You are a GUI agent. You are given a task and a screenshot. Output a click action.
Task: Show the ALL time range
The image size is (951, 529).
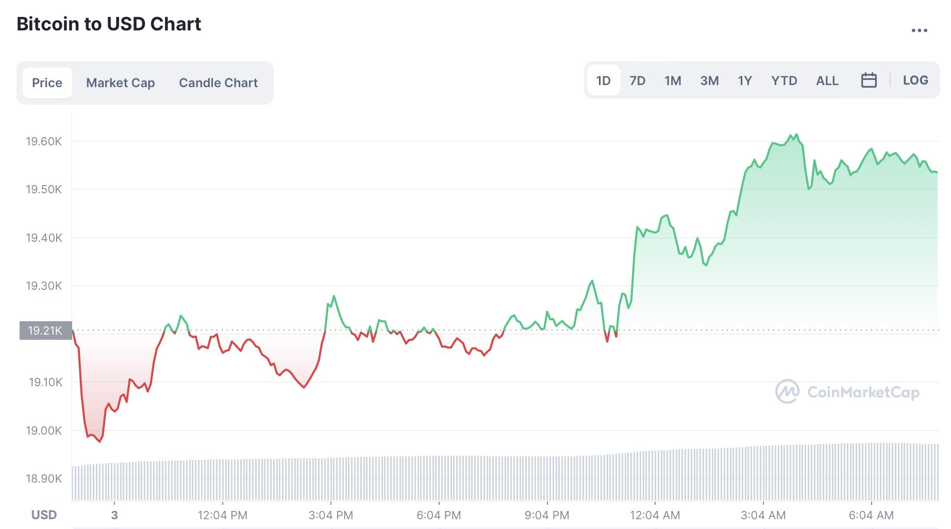pos(827,81)
